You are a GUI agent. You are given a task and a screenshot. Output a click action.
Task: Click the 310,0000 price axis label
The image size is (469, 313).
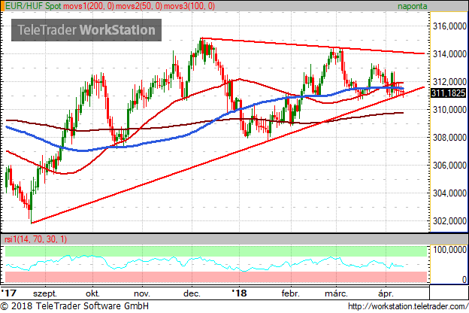449,110
